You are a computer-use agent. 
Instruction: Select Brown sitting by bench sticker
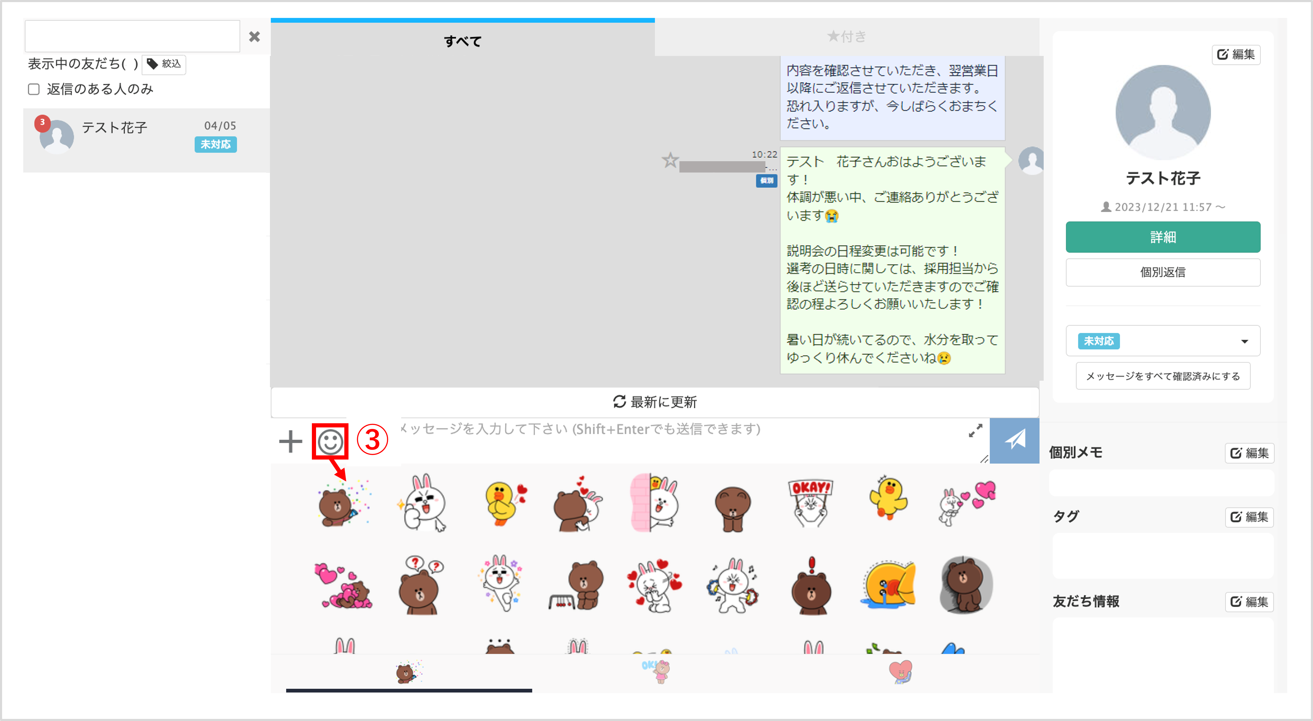point(576,585)
